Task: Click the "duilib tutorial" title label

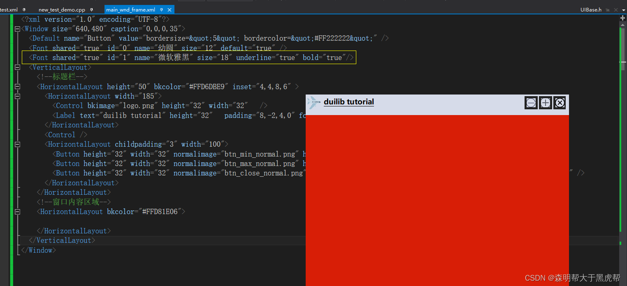Action: tap(349, 102)
